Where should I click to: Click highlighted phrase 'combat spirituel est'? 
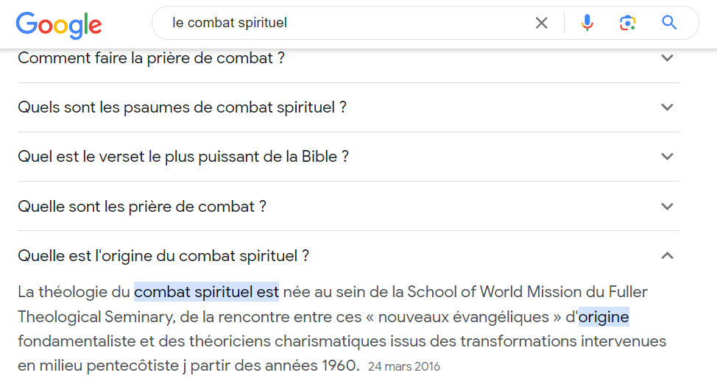pyautogui.click(x=206, y=292)
